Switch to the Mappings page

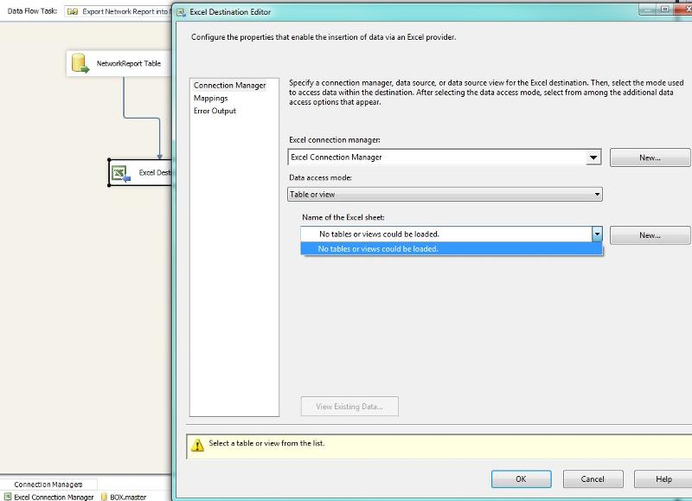(210, 99)
